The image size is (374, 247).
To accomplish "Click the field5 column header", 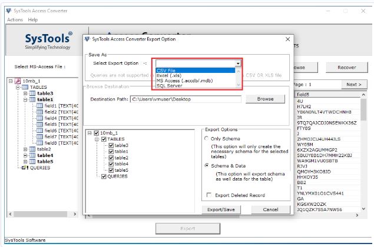I will coord(328,95).
